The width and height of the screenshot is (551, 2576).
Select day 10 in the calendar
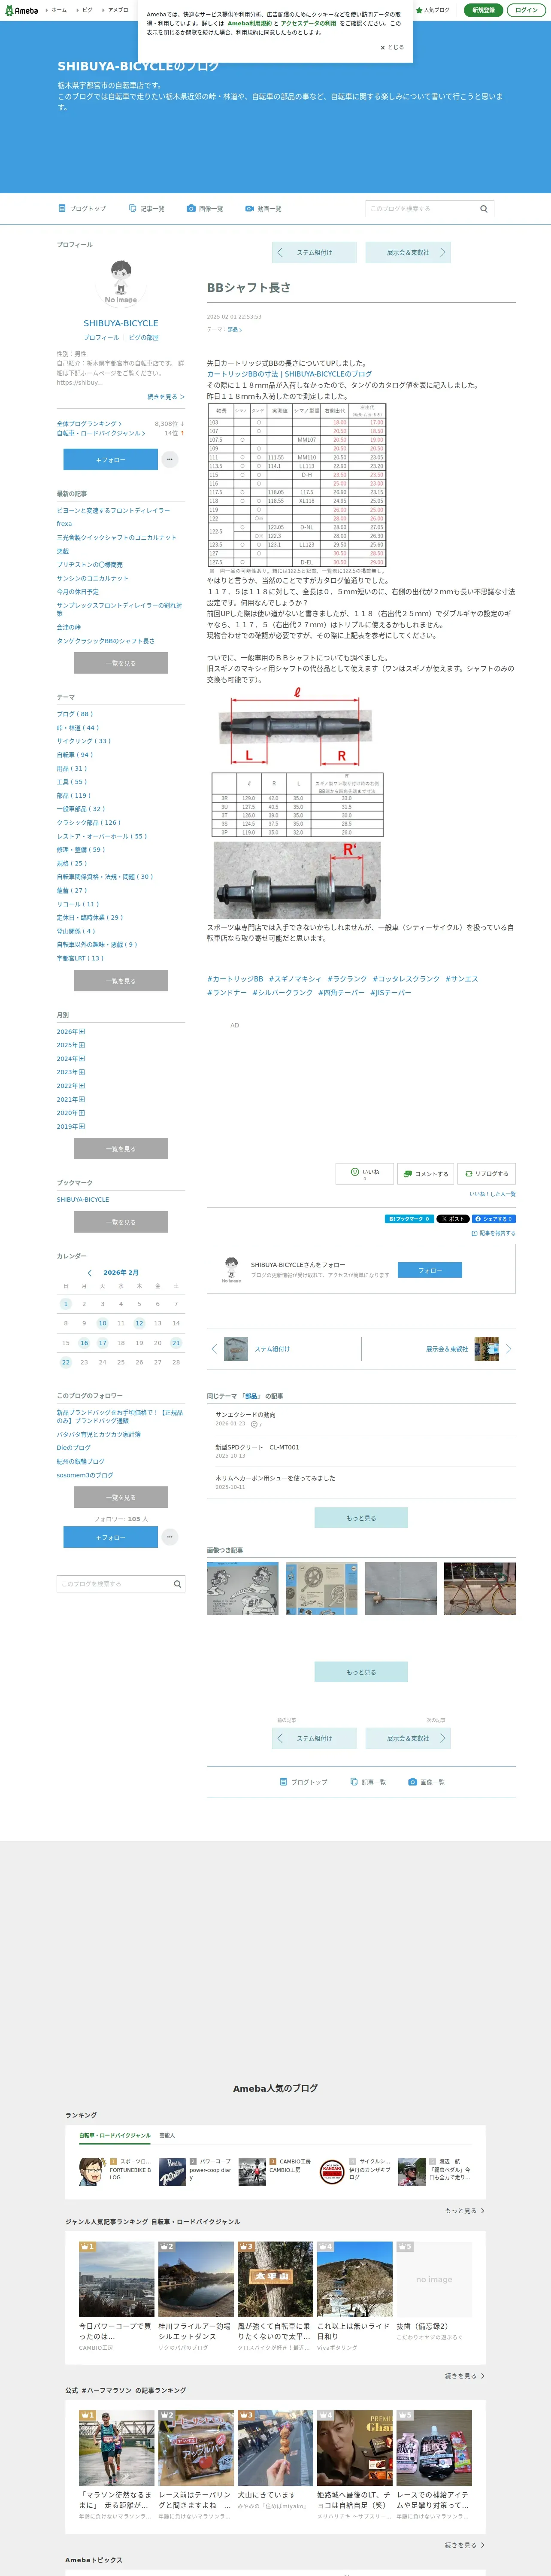[x=102, y=1323]
